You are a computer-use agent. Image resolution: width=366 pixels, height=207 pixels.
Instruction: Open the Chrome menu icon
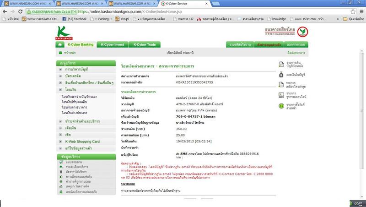[361, 11]
